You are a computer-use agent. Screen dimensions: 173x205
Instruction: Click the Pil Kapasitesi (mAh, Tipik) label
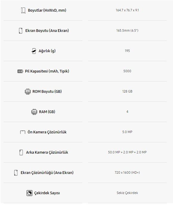click(47, 71)
